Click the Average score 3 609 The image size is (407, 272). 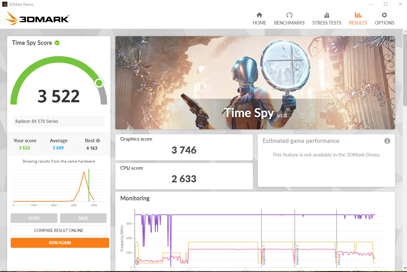tap(58, 148)
